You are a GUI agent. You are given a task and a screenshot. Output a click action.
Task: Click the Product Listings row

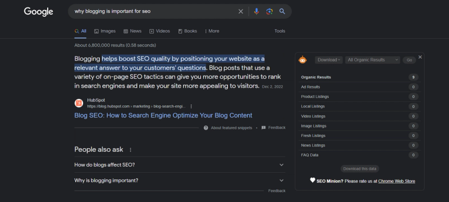[x=360, y=97]
